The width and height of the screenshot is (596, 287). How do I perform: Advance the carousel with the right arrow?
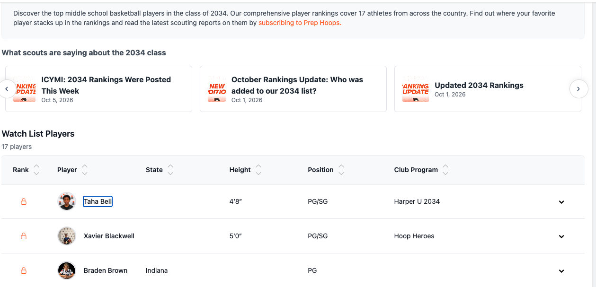[x=578, y=88]
